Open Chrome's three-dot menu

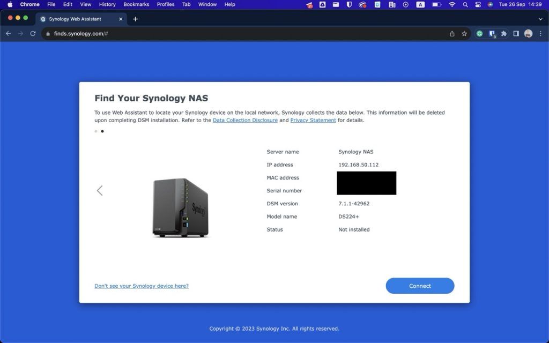(x=540, y=34)
